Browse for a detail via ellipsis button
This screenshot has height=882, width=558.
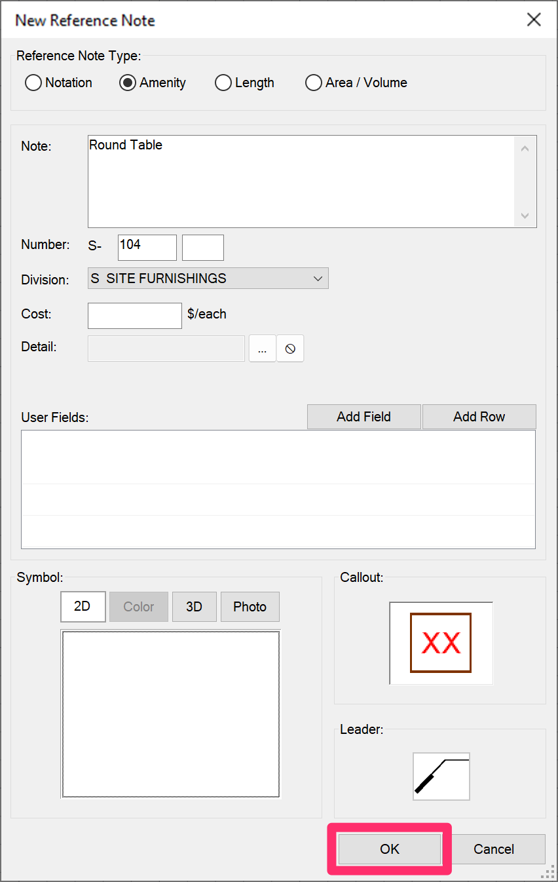(263, 349)
